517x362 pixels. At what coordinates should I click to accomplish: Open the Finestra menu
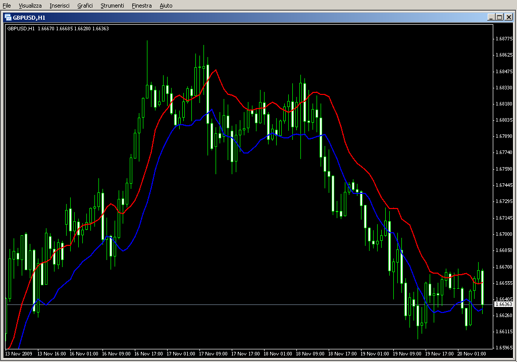(x=141, y=6)
